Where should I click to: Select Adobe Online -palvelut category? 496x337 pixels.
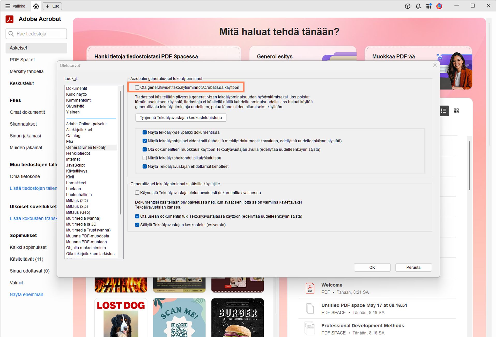86,124
